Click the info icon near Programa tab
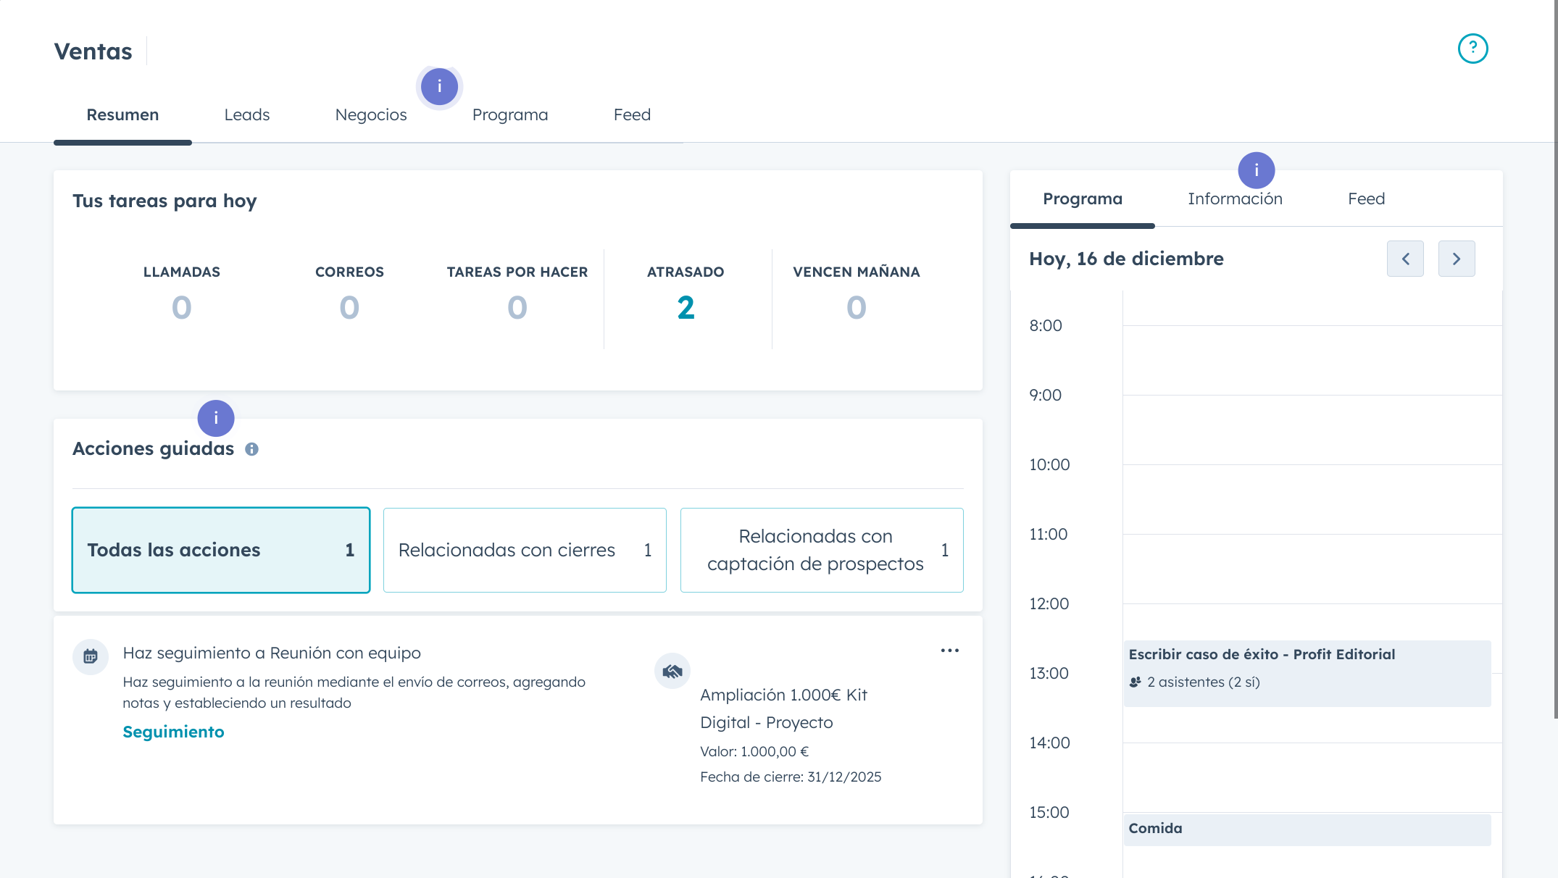 click(438, 85)
